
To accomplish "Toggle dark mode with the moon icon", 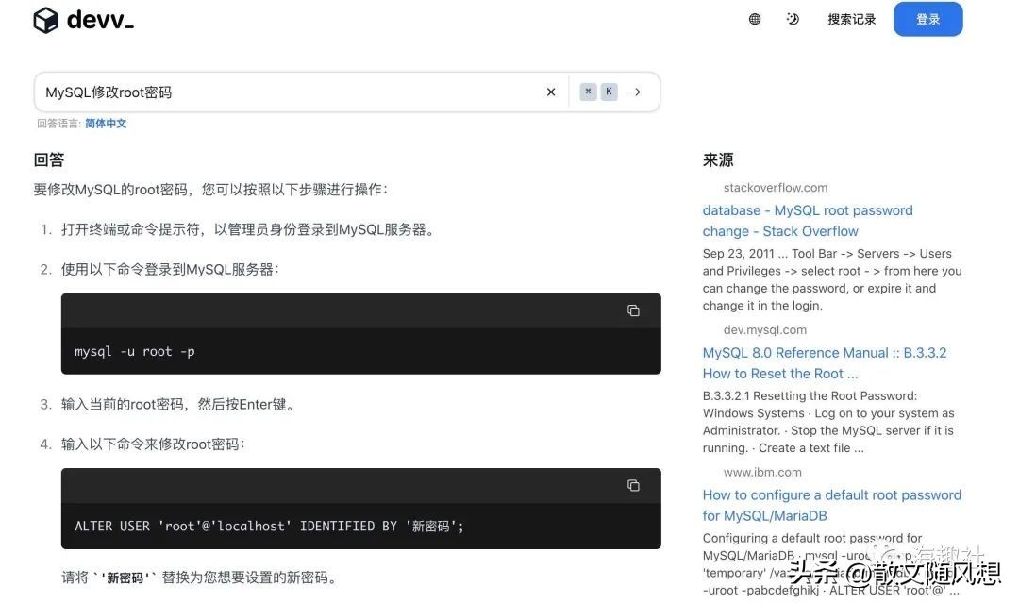I will pyautogui.click(x=793, y=19).
